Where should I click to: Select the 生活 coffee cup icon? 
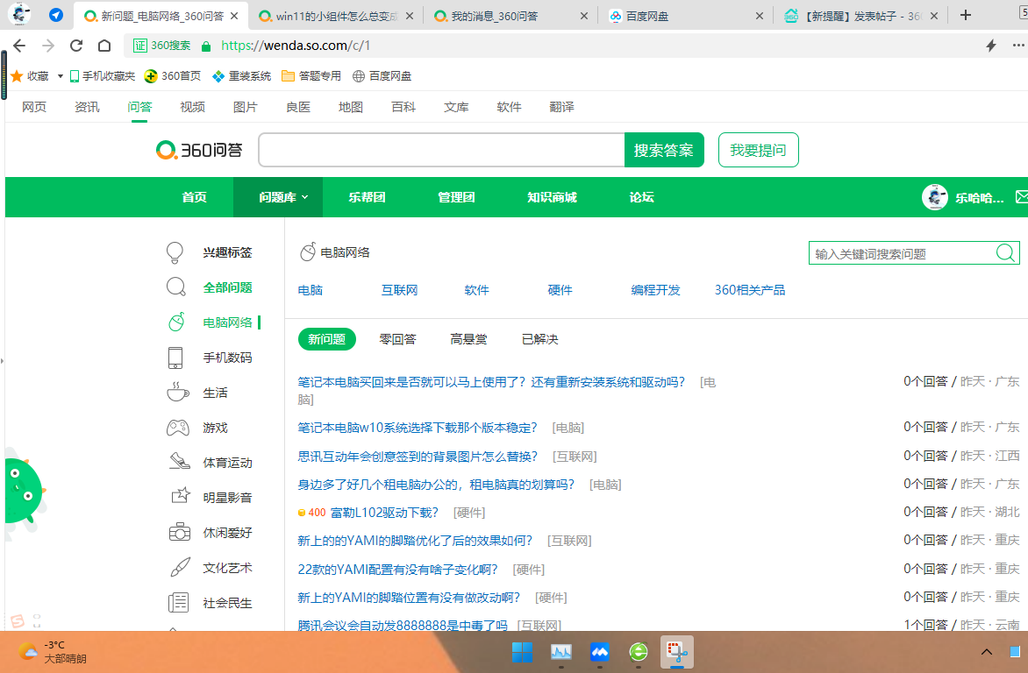tap(178, 392)
